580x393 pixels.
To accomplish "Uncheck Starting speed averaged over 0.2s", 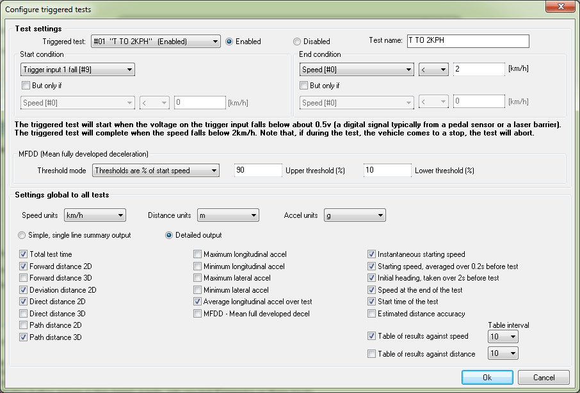I will [x=372, y=266].
